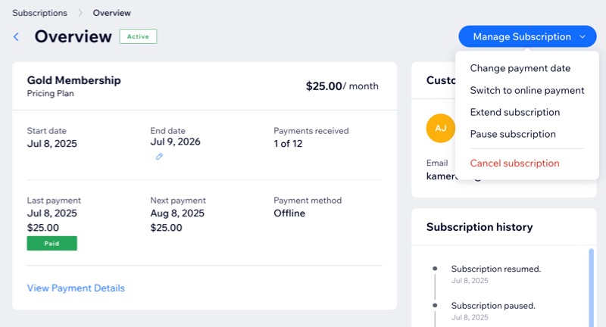Screen dimensions: 606x327
Task: Collapse the Manage Subscription dropdown chevron
Action: 582,36
